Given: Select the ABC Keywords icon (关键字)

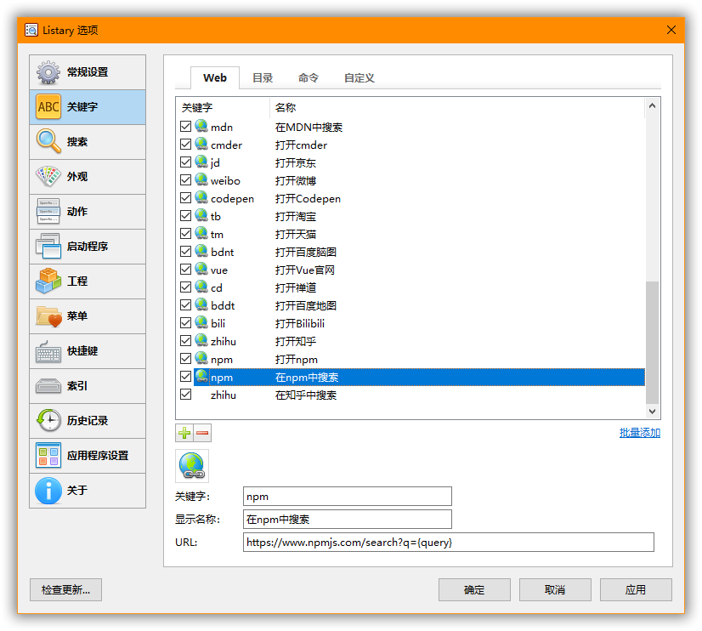Looking at the screenshot, I should tap(48, 106).
